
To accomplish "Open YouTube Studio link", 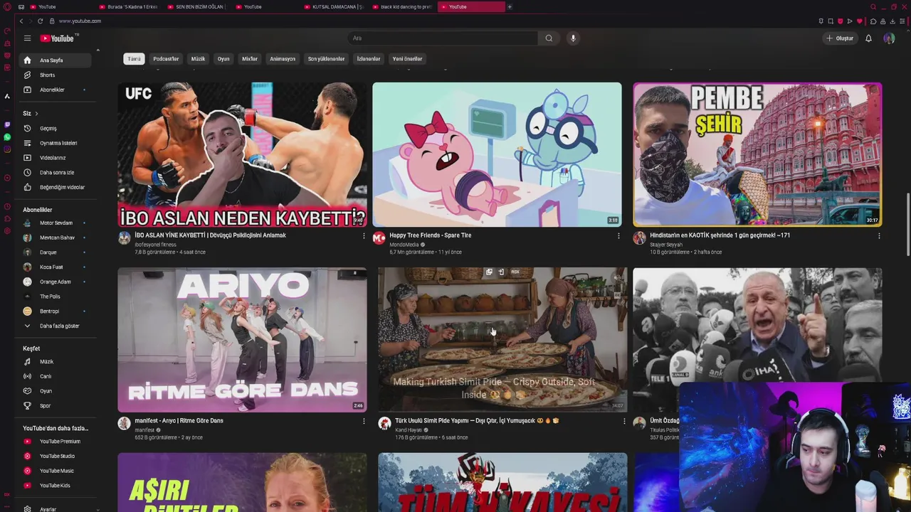I will (56, 456).
